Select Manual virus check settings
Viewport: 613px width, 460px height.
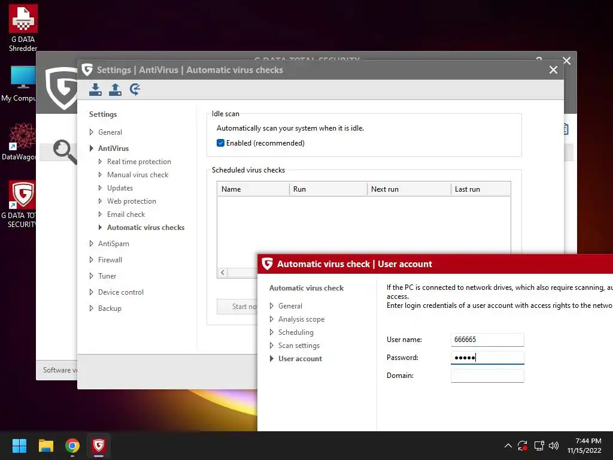[x=138, y=175]
